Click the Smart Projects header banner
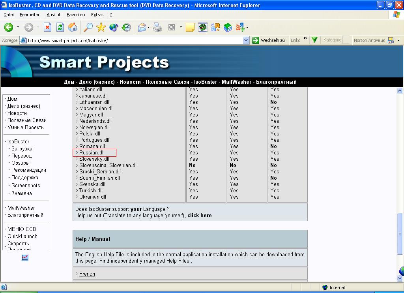 tap(202, 62)
